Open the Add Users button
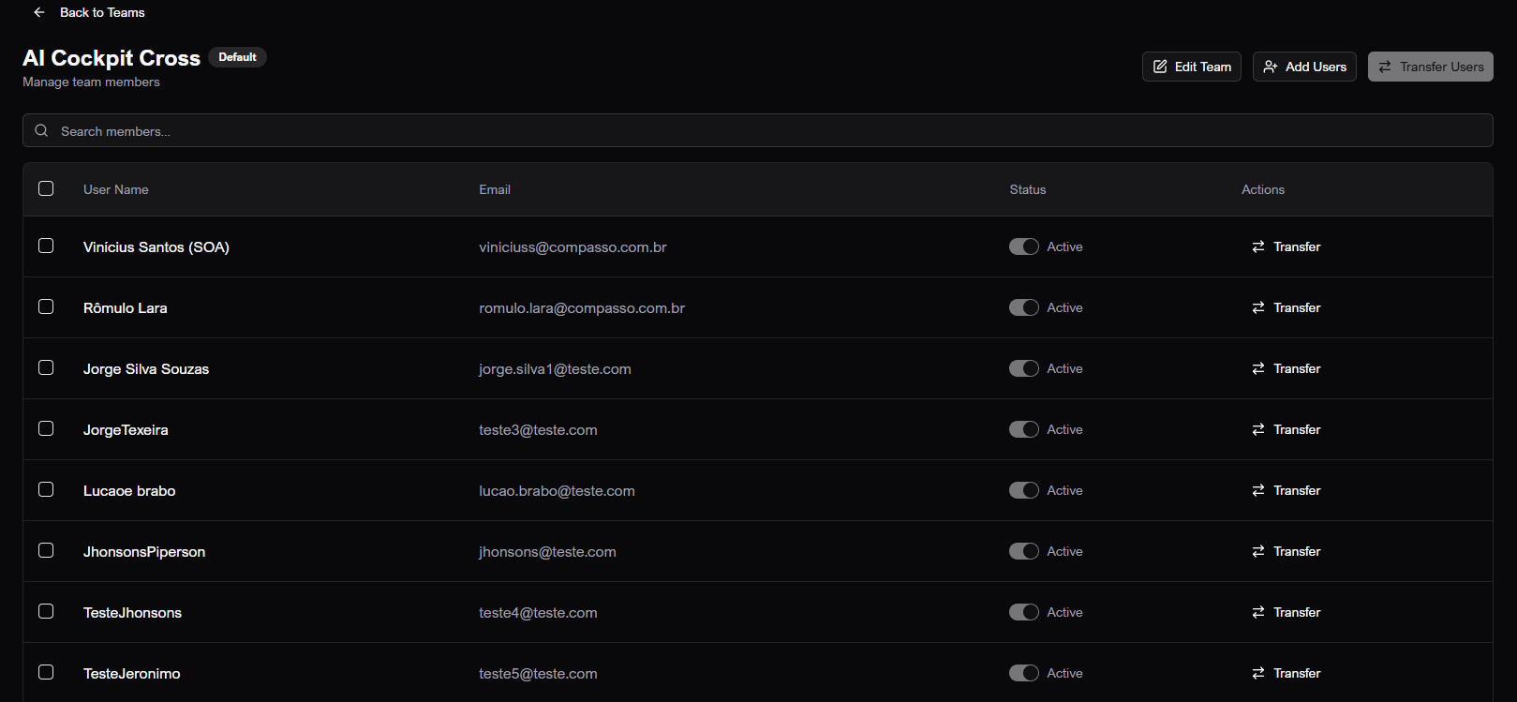1517x702 pixels. pyautogui.click(x=1304, y=67)
